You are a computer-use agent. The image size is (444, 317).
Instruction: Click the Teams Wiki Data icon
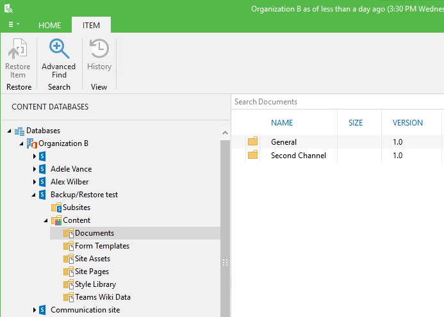[x=69, y=297]
